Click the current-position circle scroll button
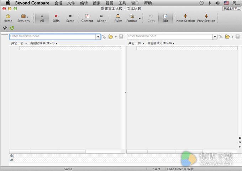The height and width of the screenshot is (171, 242). 240,142
